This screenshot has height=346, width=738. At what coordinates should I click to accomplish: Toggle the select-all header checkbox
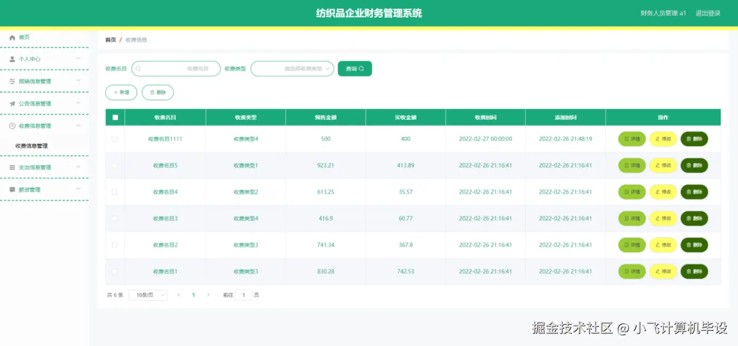[115, 117]
